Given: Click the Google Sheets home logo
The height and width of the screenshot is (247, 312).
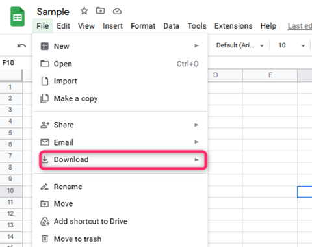Looking at the screenshot, I should pos(18,17).
